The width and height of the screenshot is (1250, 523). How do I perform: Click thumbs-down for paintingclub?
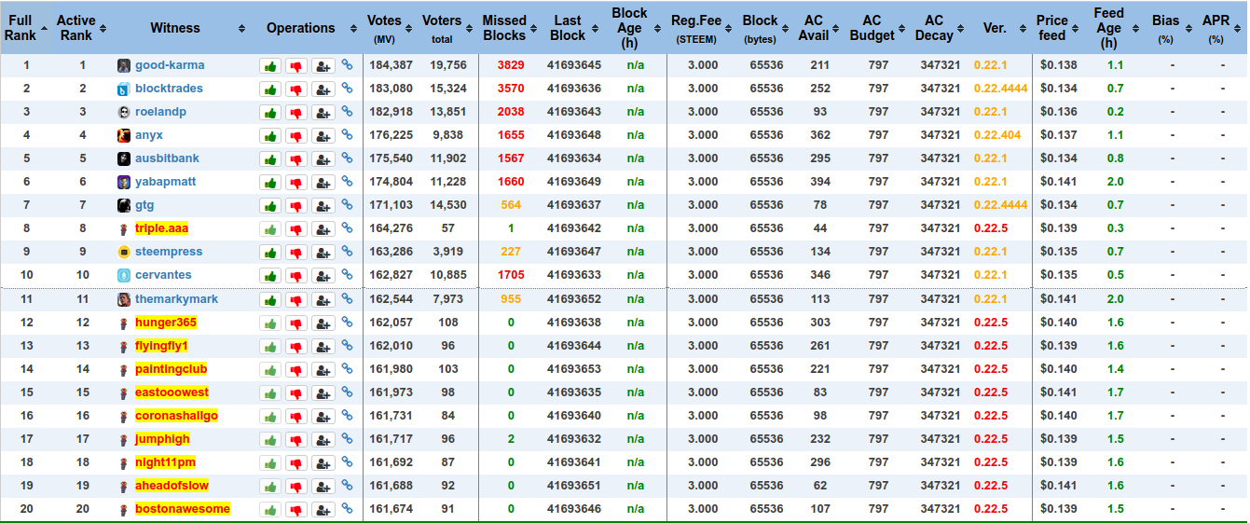click(296, 370)
